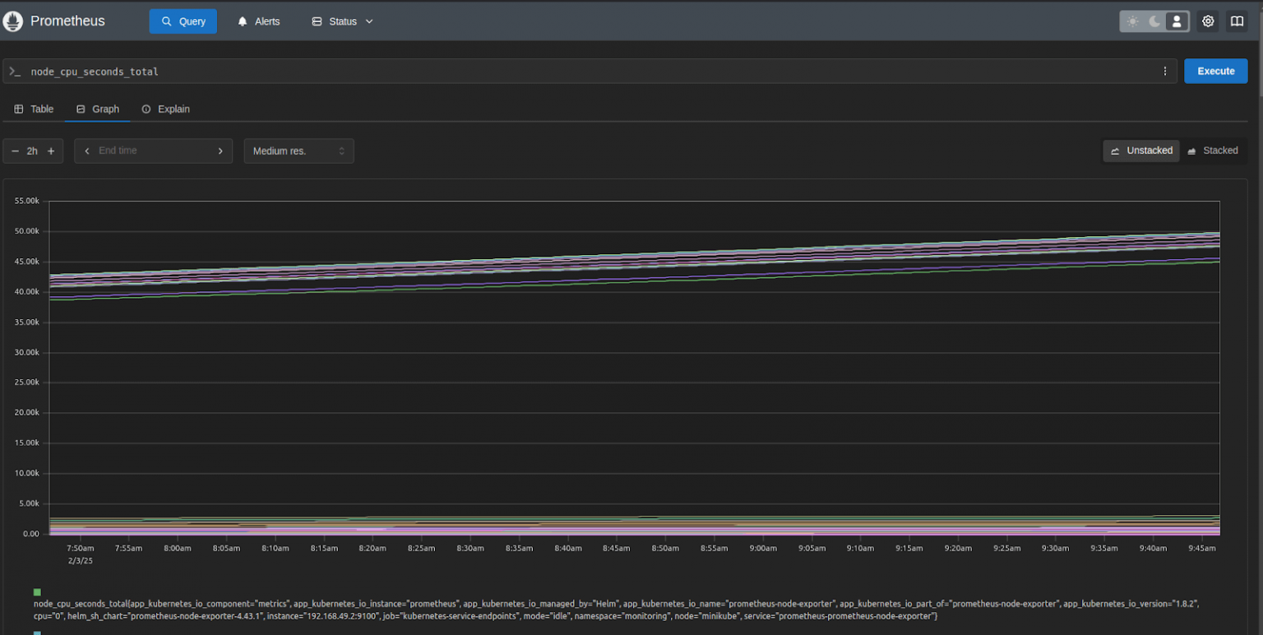Enable dark theme with the moon toggle
Screen dimensions: 1263x635
pos(1154,21)
